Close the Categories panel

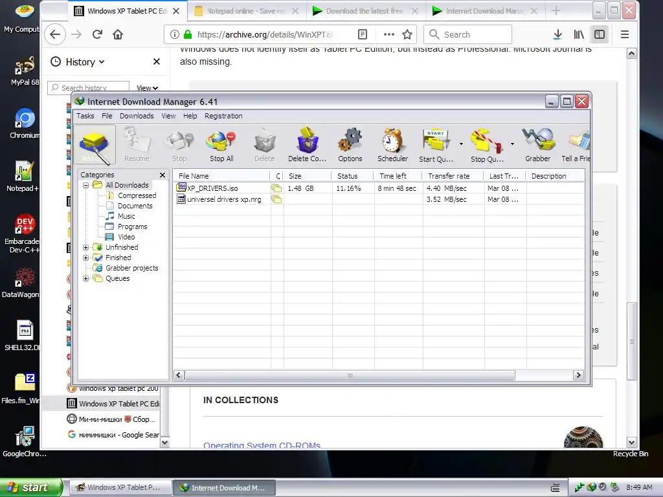(x=163, y=175)
